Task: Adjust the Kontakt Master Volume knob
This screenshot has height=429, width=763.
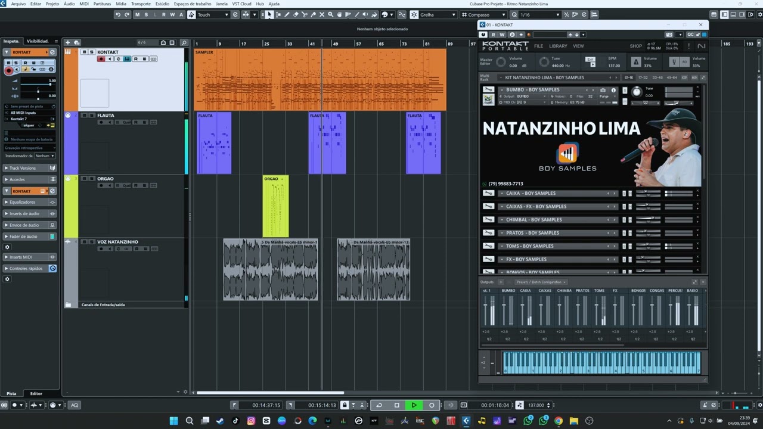Action: (x=501, y=62)
